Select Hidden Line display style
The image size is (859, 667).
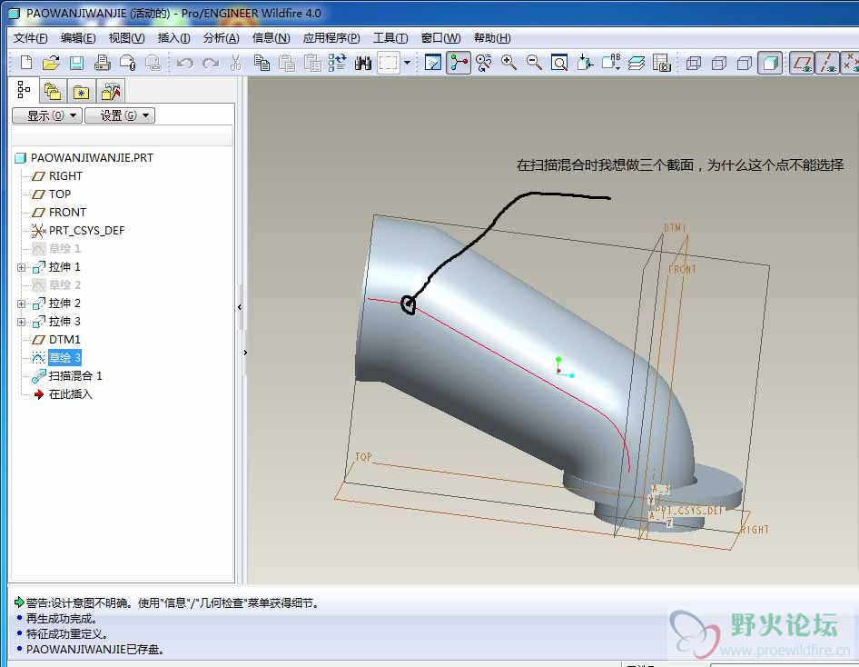click(x=719, y=63)
